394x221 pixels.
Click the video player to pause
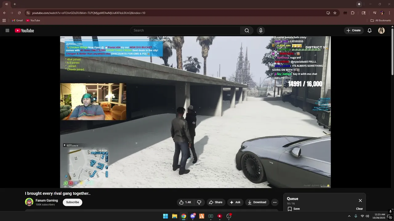pyautogui.click(x=195, y=112)
